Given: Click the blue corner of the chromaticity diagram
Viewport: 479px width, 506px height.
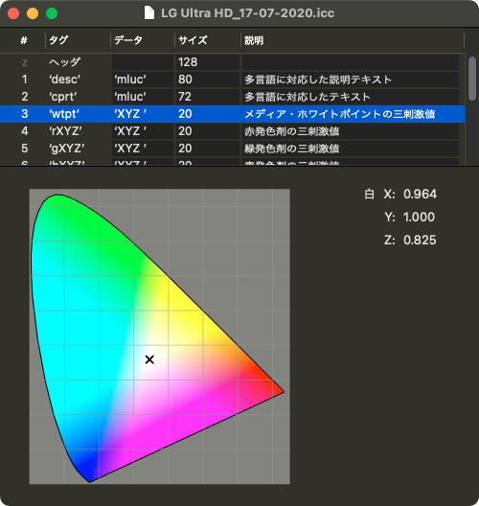Looking at the screenshot, I should [88, 467].
